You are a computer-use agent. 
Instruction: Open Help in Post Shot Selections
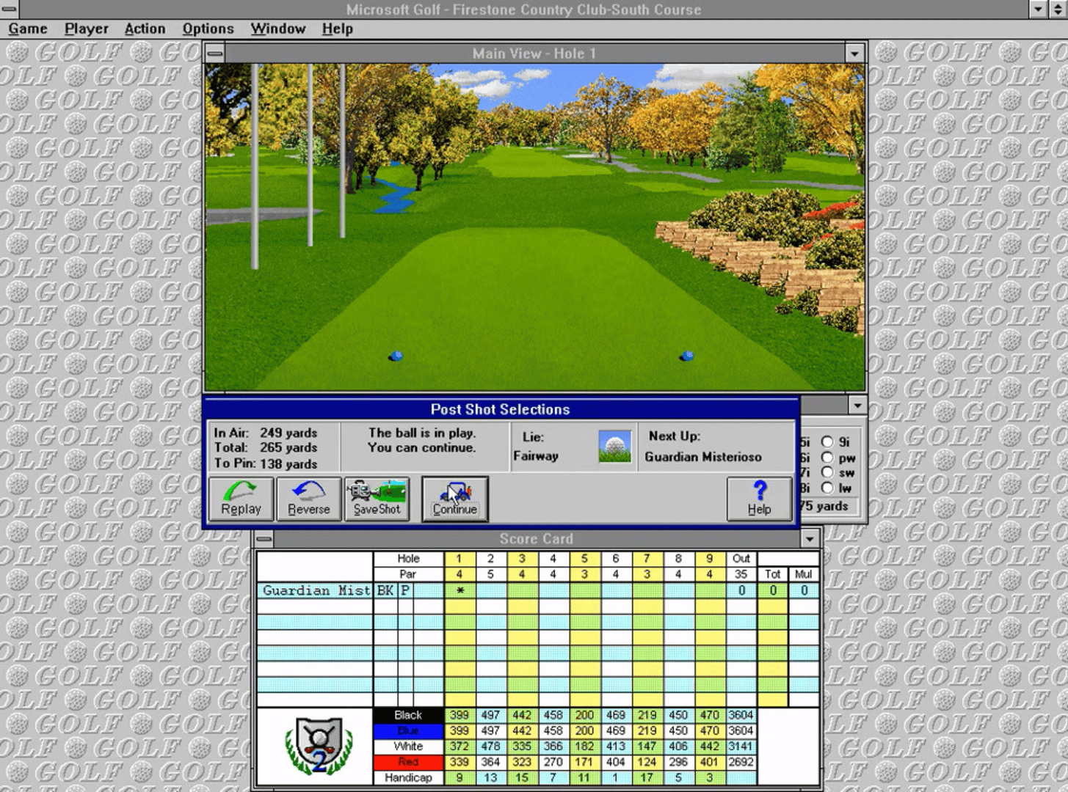[759, 499]
